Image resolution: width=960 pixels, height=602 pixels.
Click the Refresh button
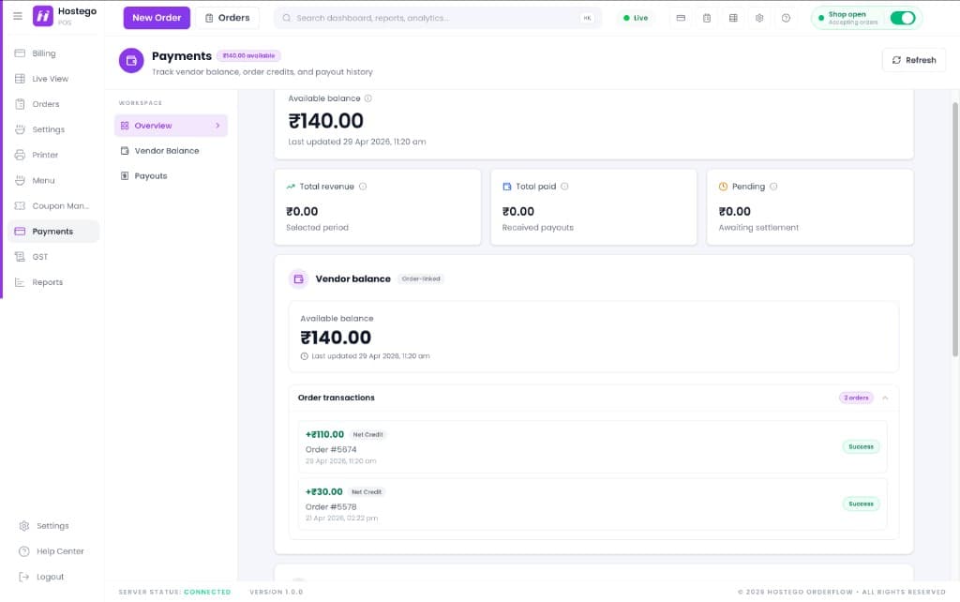click(913, 60)
